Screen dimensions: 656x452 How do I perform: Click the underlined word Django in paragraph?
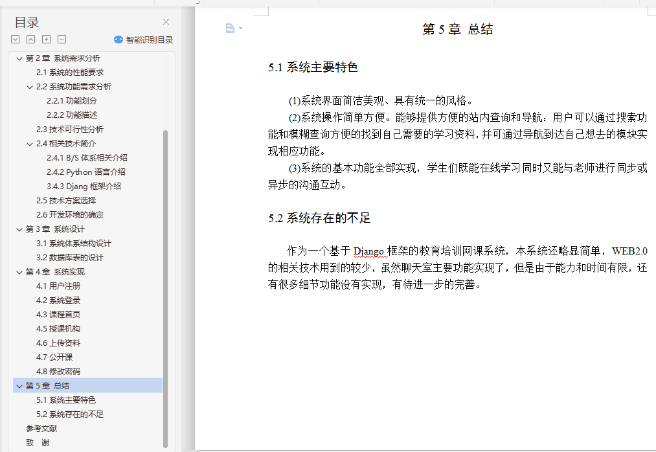(368, 251)
